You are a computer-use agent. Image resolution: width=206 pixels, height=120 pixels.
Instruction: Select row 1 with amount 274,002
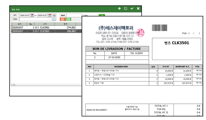point(46,27)
